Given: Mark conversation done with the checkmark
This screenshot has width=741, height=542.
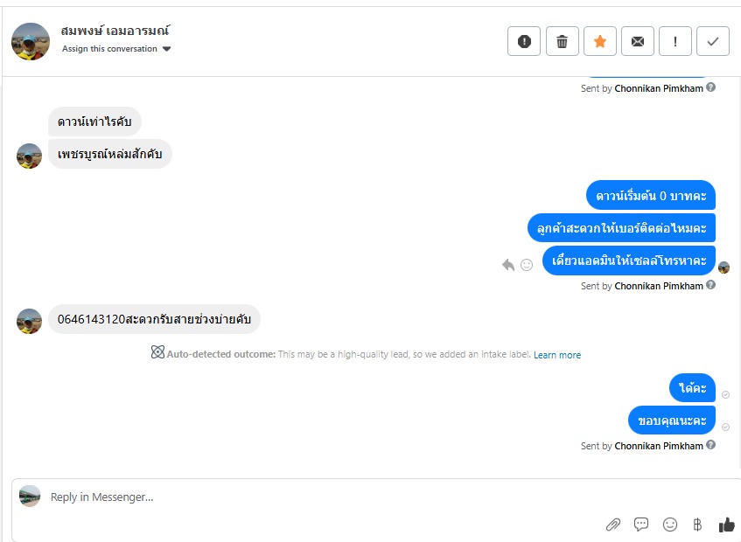Looking at the screenshot, I should (x=713, y=41).
